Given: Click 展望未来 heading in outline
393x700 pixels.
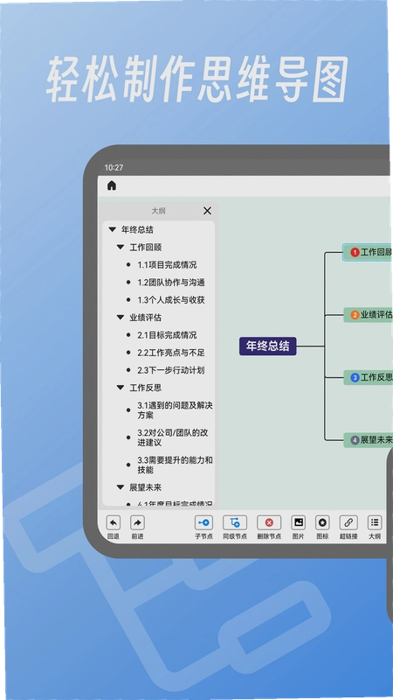Looking at the screenshot, I should 145,487.
